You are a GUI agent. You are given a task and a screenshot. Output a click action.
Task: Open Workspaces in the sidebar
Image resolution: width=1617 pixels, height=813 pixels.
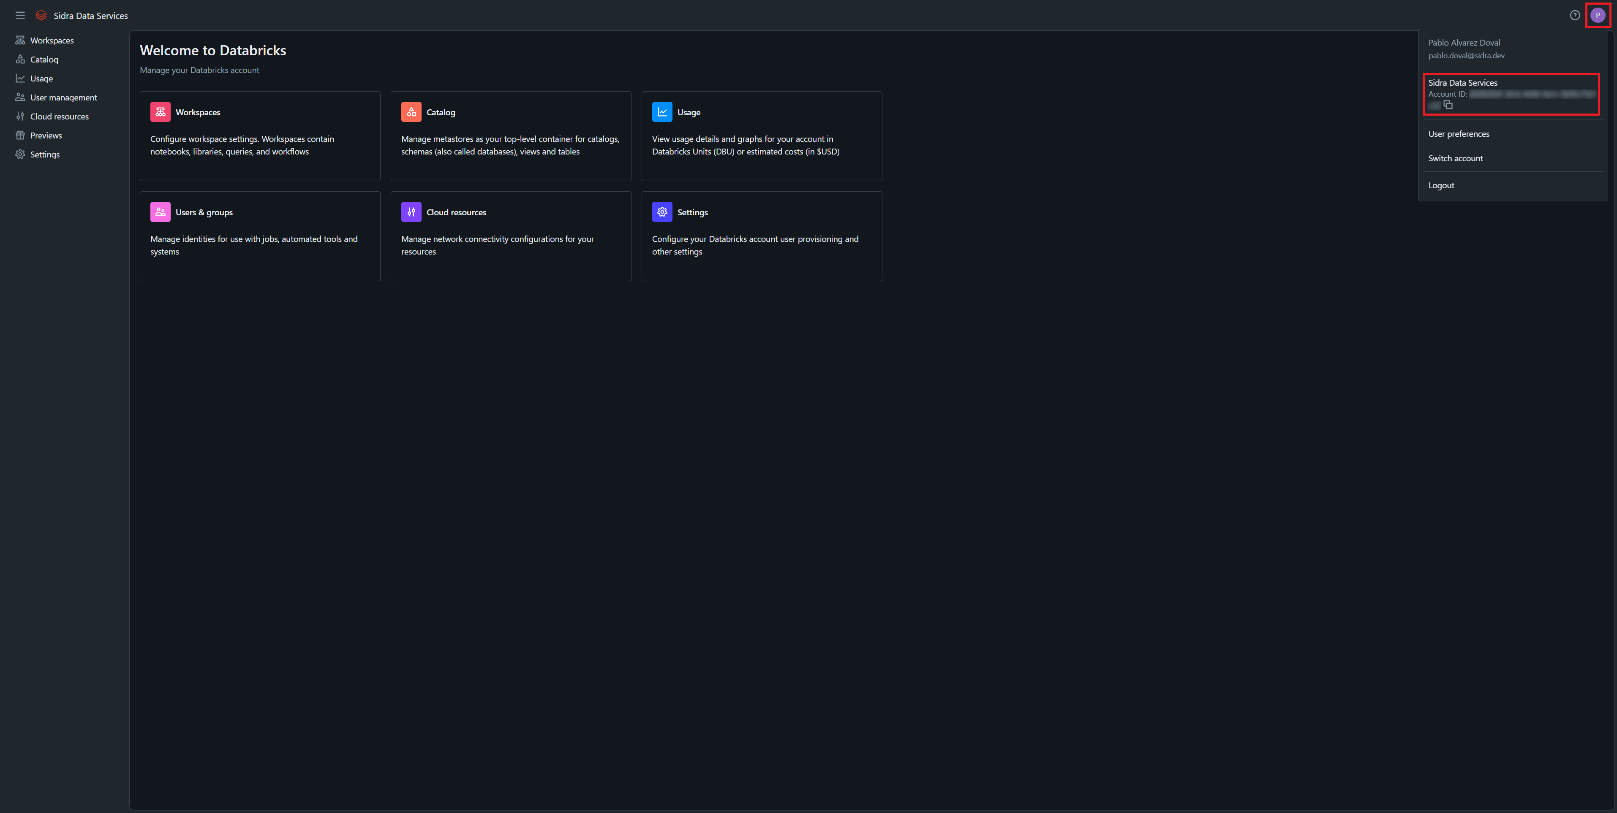coord(52,40)
